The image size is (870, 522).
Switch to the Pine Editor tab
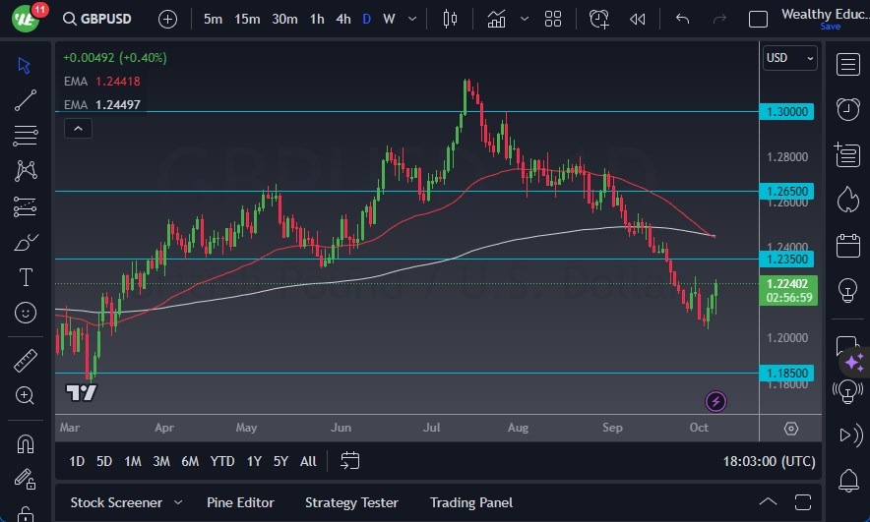point(241,502)
